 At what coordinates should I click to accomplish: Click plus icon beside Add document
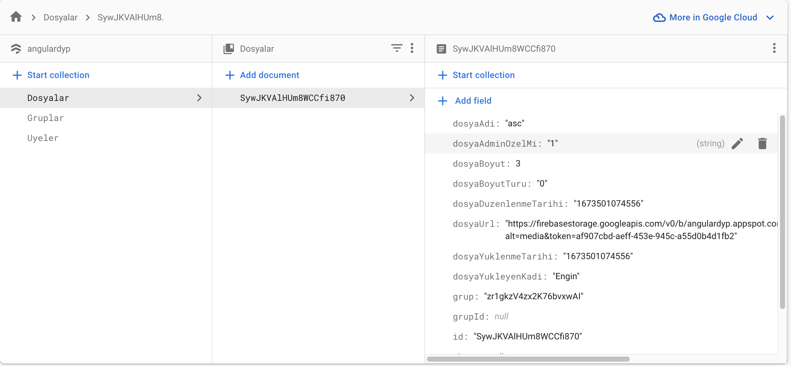tap(230, 75)
